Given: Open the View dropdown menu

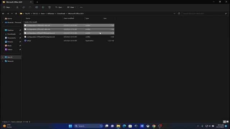Looking at the screenshot, I should (72, 7).
